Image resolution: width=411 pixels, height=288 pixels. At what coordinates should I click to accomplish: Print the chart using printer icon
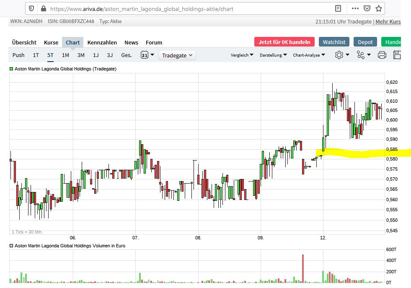382,55
